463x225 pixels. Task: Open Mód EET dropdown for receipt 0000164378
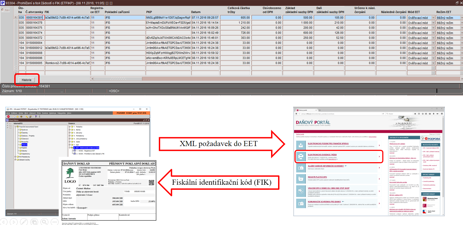coord(433,23)
